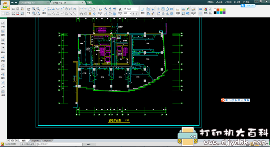
Task: Click the format painter brush icon
Action: 153,13
